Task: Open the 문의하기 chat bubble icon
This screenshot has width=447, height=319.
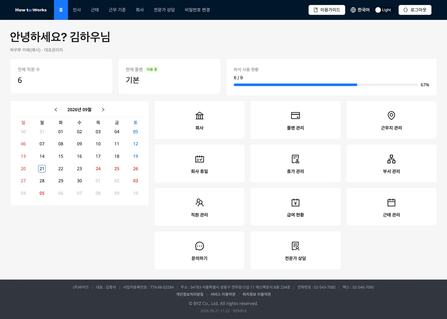Action: (199, 246)
